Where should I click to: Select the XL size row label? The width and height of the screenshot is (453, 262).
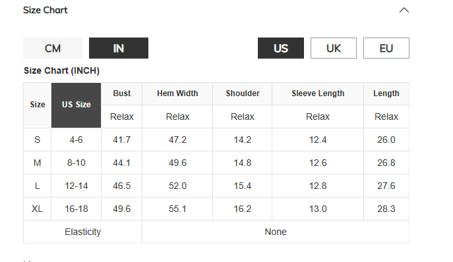tap(38, 209)
